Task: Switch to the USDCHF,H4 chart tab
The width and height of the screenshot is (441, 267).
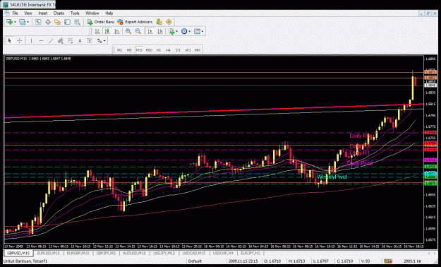Action: tap(223, 254)
